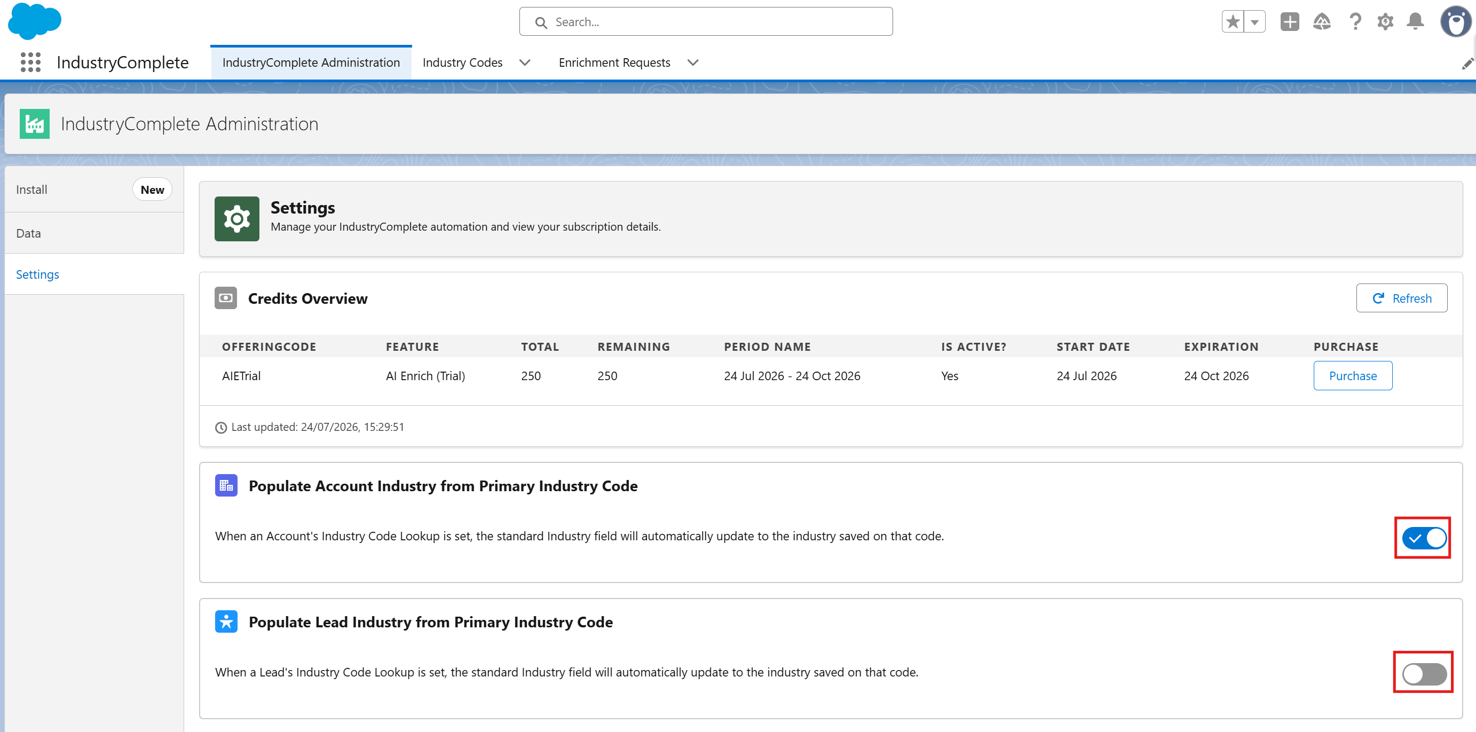Open the global actions plus icon
This screenshot has width=1476, height=732.
coord(1290,22)
